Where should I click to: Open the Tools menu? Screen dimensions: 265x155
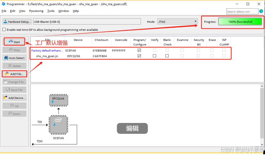[x=51, y=11]
